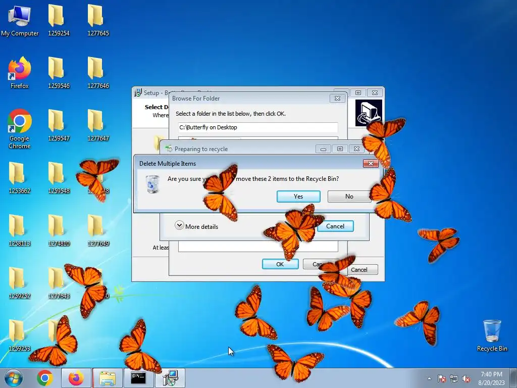Select the Firefox desktop shortcut
This screenshot has height=388, width=517.
(20, 73)
